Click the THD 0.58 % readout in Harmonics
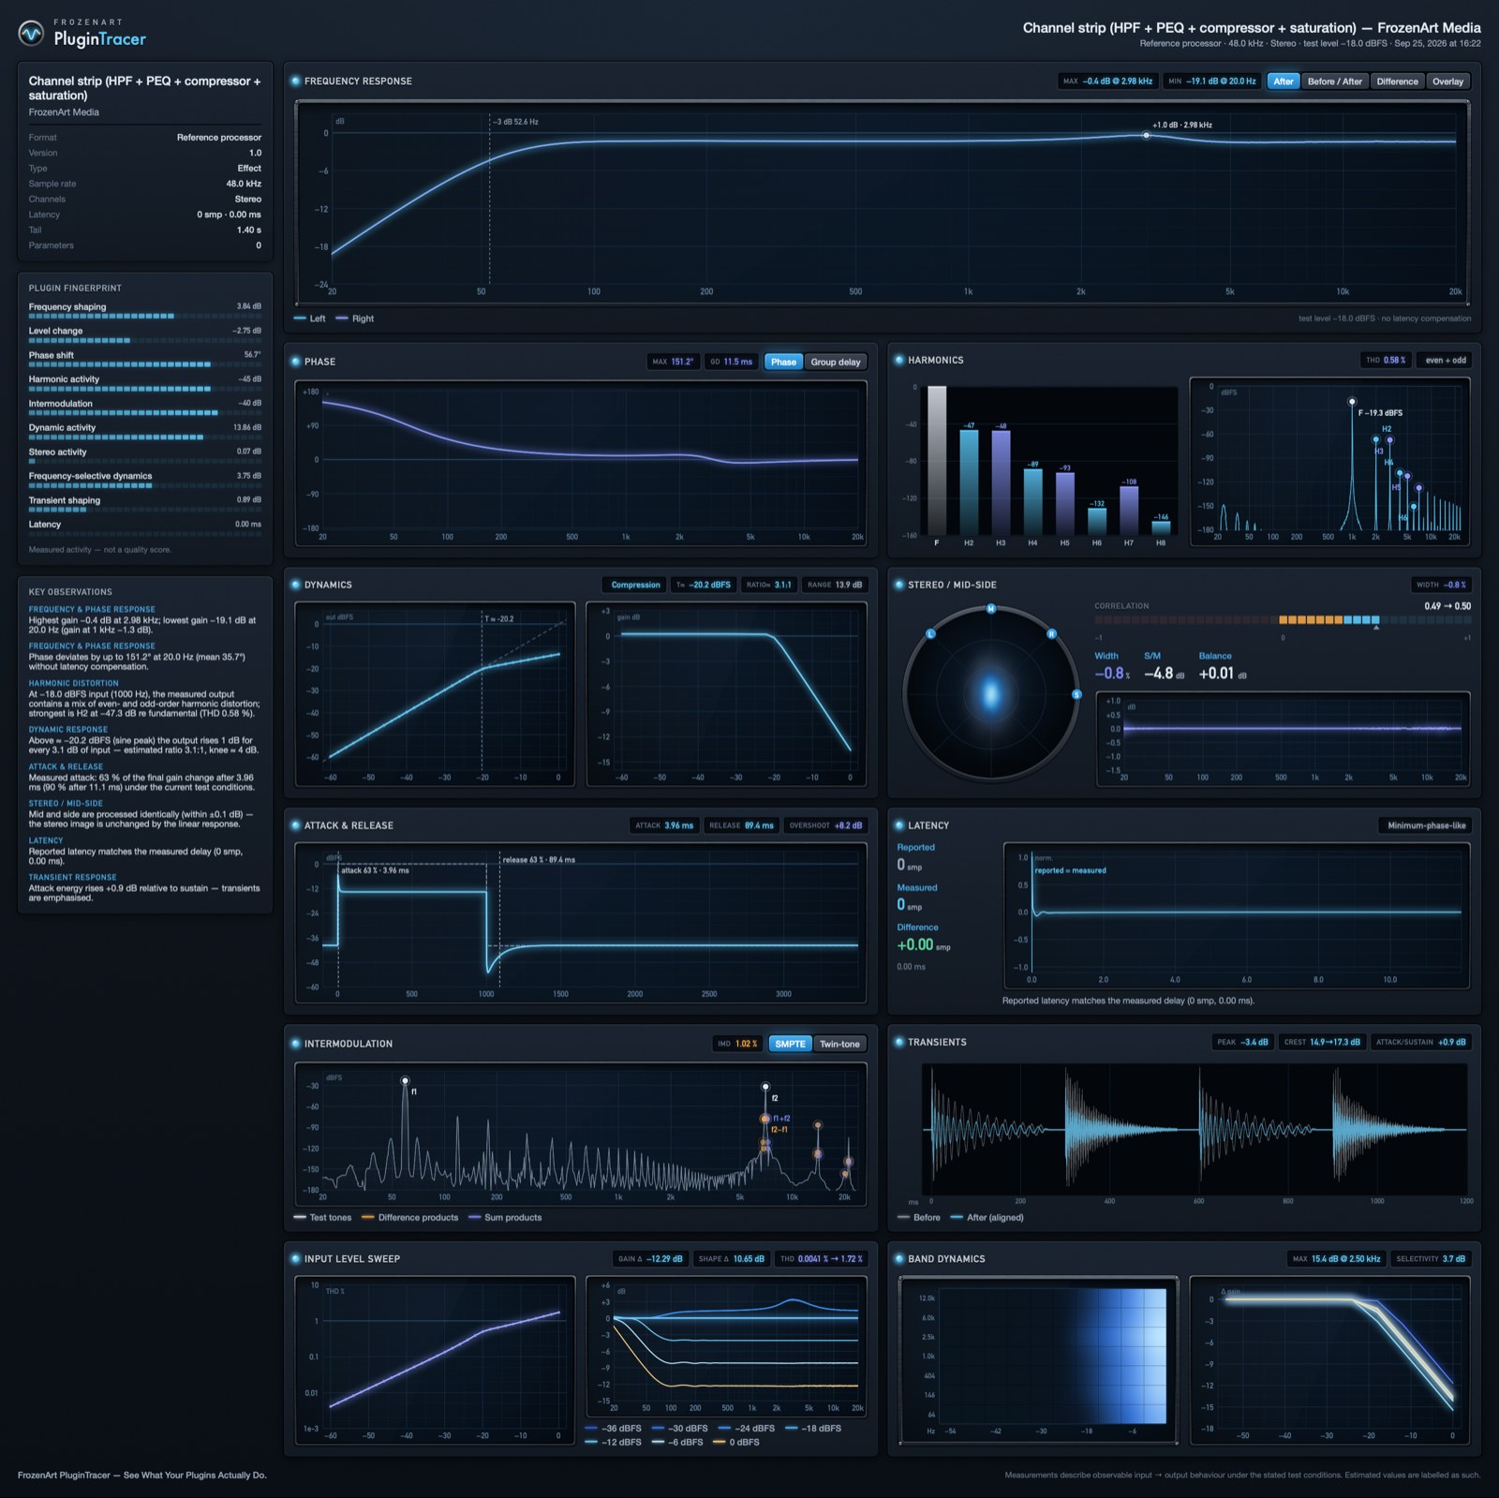The width and height of the screenshot is (1499, 1498). point(1385,360)
